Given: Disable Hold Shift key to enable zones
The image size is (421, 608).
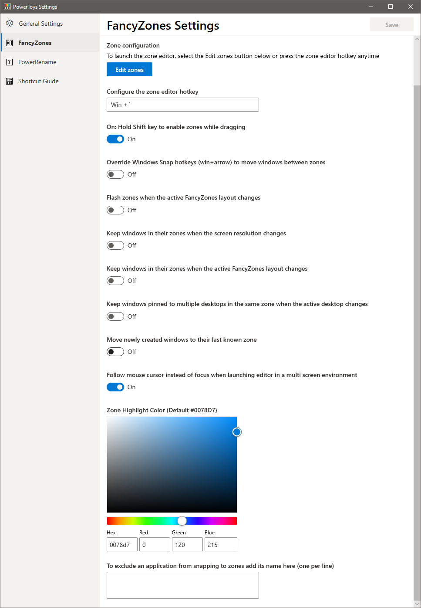Looking at the screenshot, I should pos(115,139).
